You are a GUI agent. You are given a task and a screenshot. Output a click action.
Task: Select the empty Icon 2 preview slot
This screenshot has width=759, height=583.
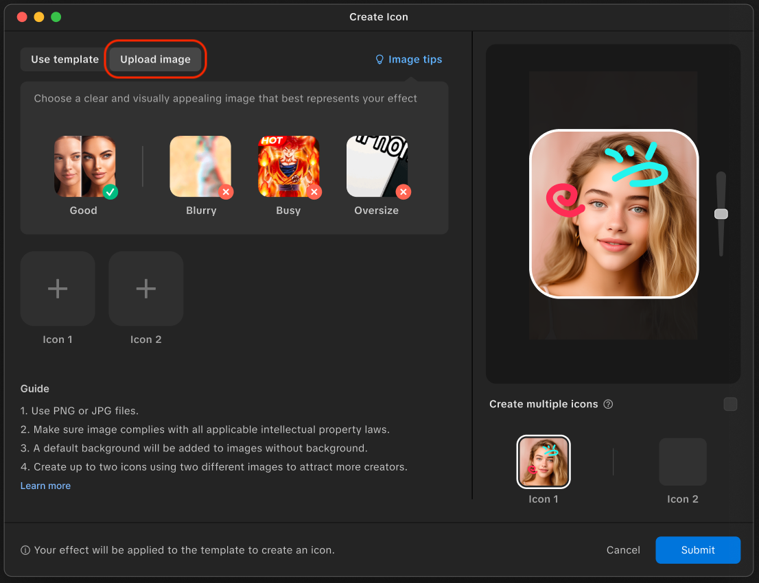tap(683, 462)
